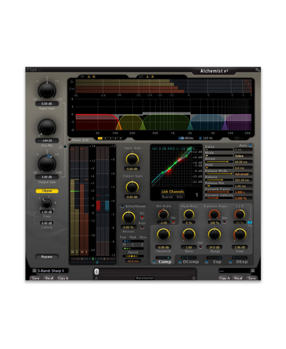Click the band Bypass button under Link Channels
Image resolution: width=286 pixels, height=349 pixels.
click(x=168, y=197)
